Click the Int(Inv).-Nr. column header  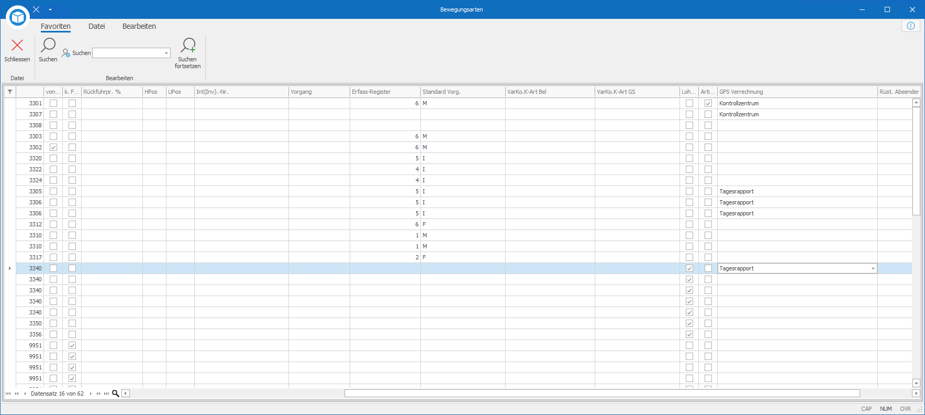[242, 92]
